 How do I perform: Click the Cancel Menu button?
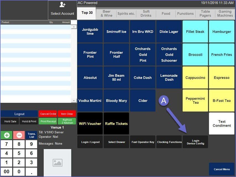point(222,169)
